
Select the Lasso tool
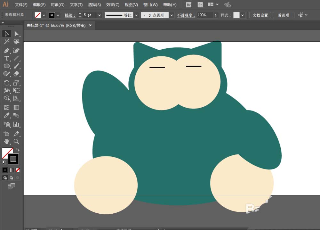(x=16, y=42)
